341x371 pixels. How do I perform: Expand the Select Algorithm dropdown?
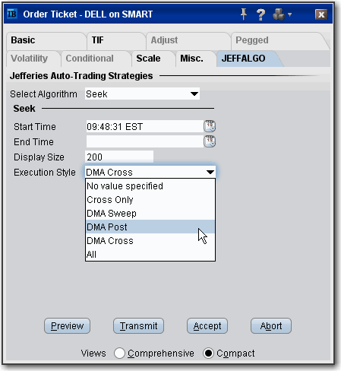[194, 94]
